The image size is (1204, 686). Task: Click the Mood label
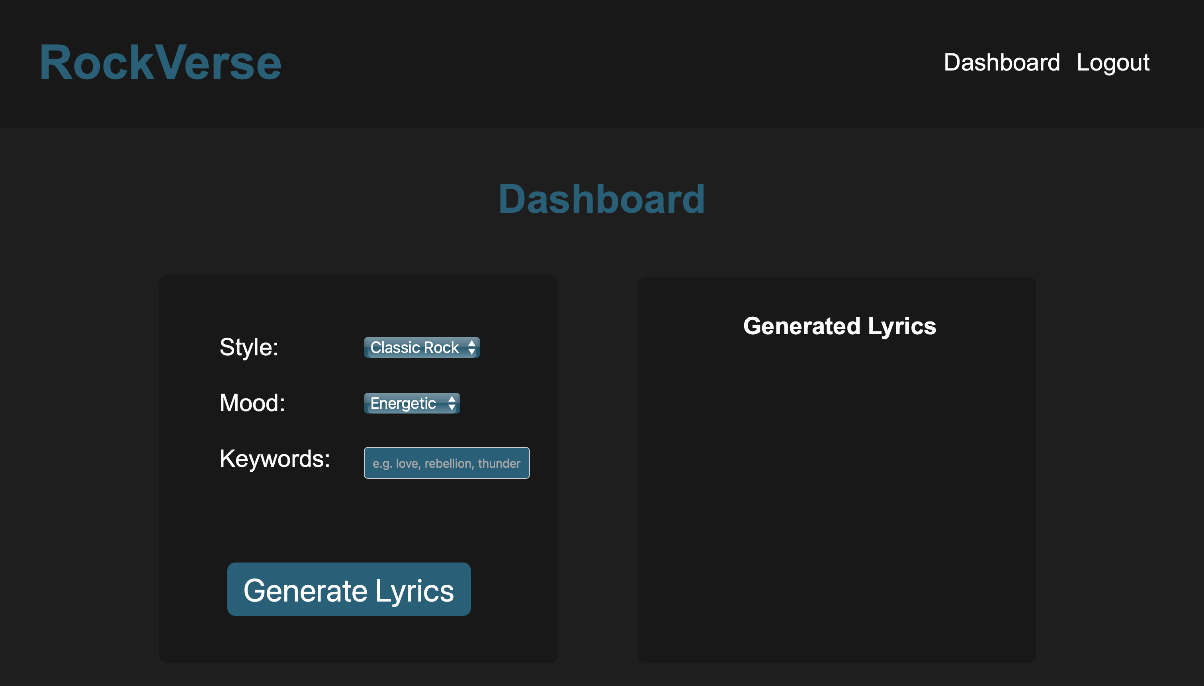252,403
